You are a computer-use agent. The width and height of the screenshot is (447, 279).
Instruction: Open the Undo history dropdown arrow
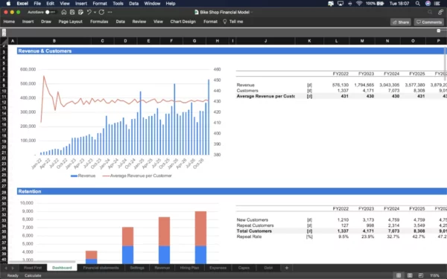(95, 12)
